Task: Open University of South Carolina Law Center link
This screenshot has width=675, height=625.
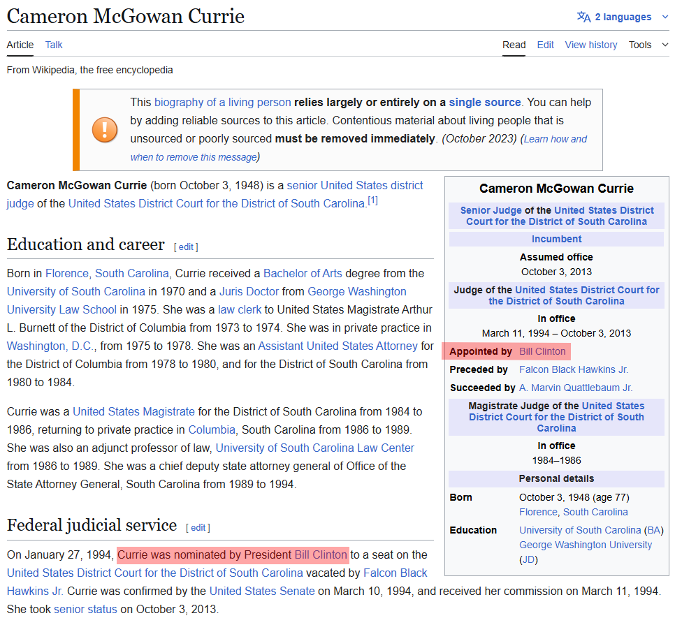Action: pyautogui.click(x=314, y=448)
